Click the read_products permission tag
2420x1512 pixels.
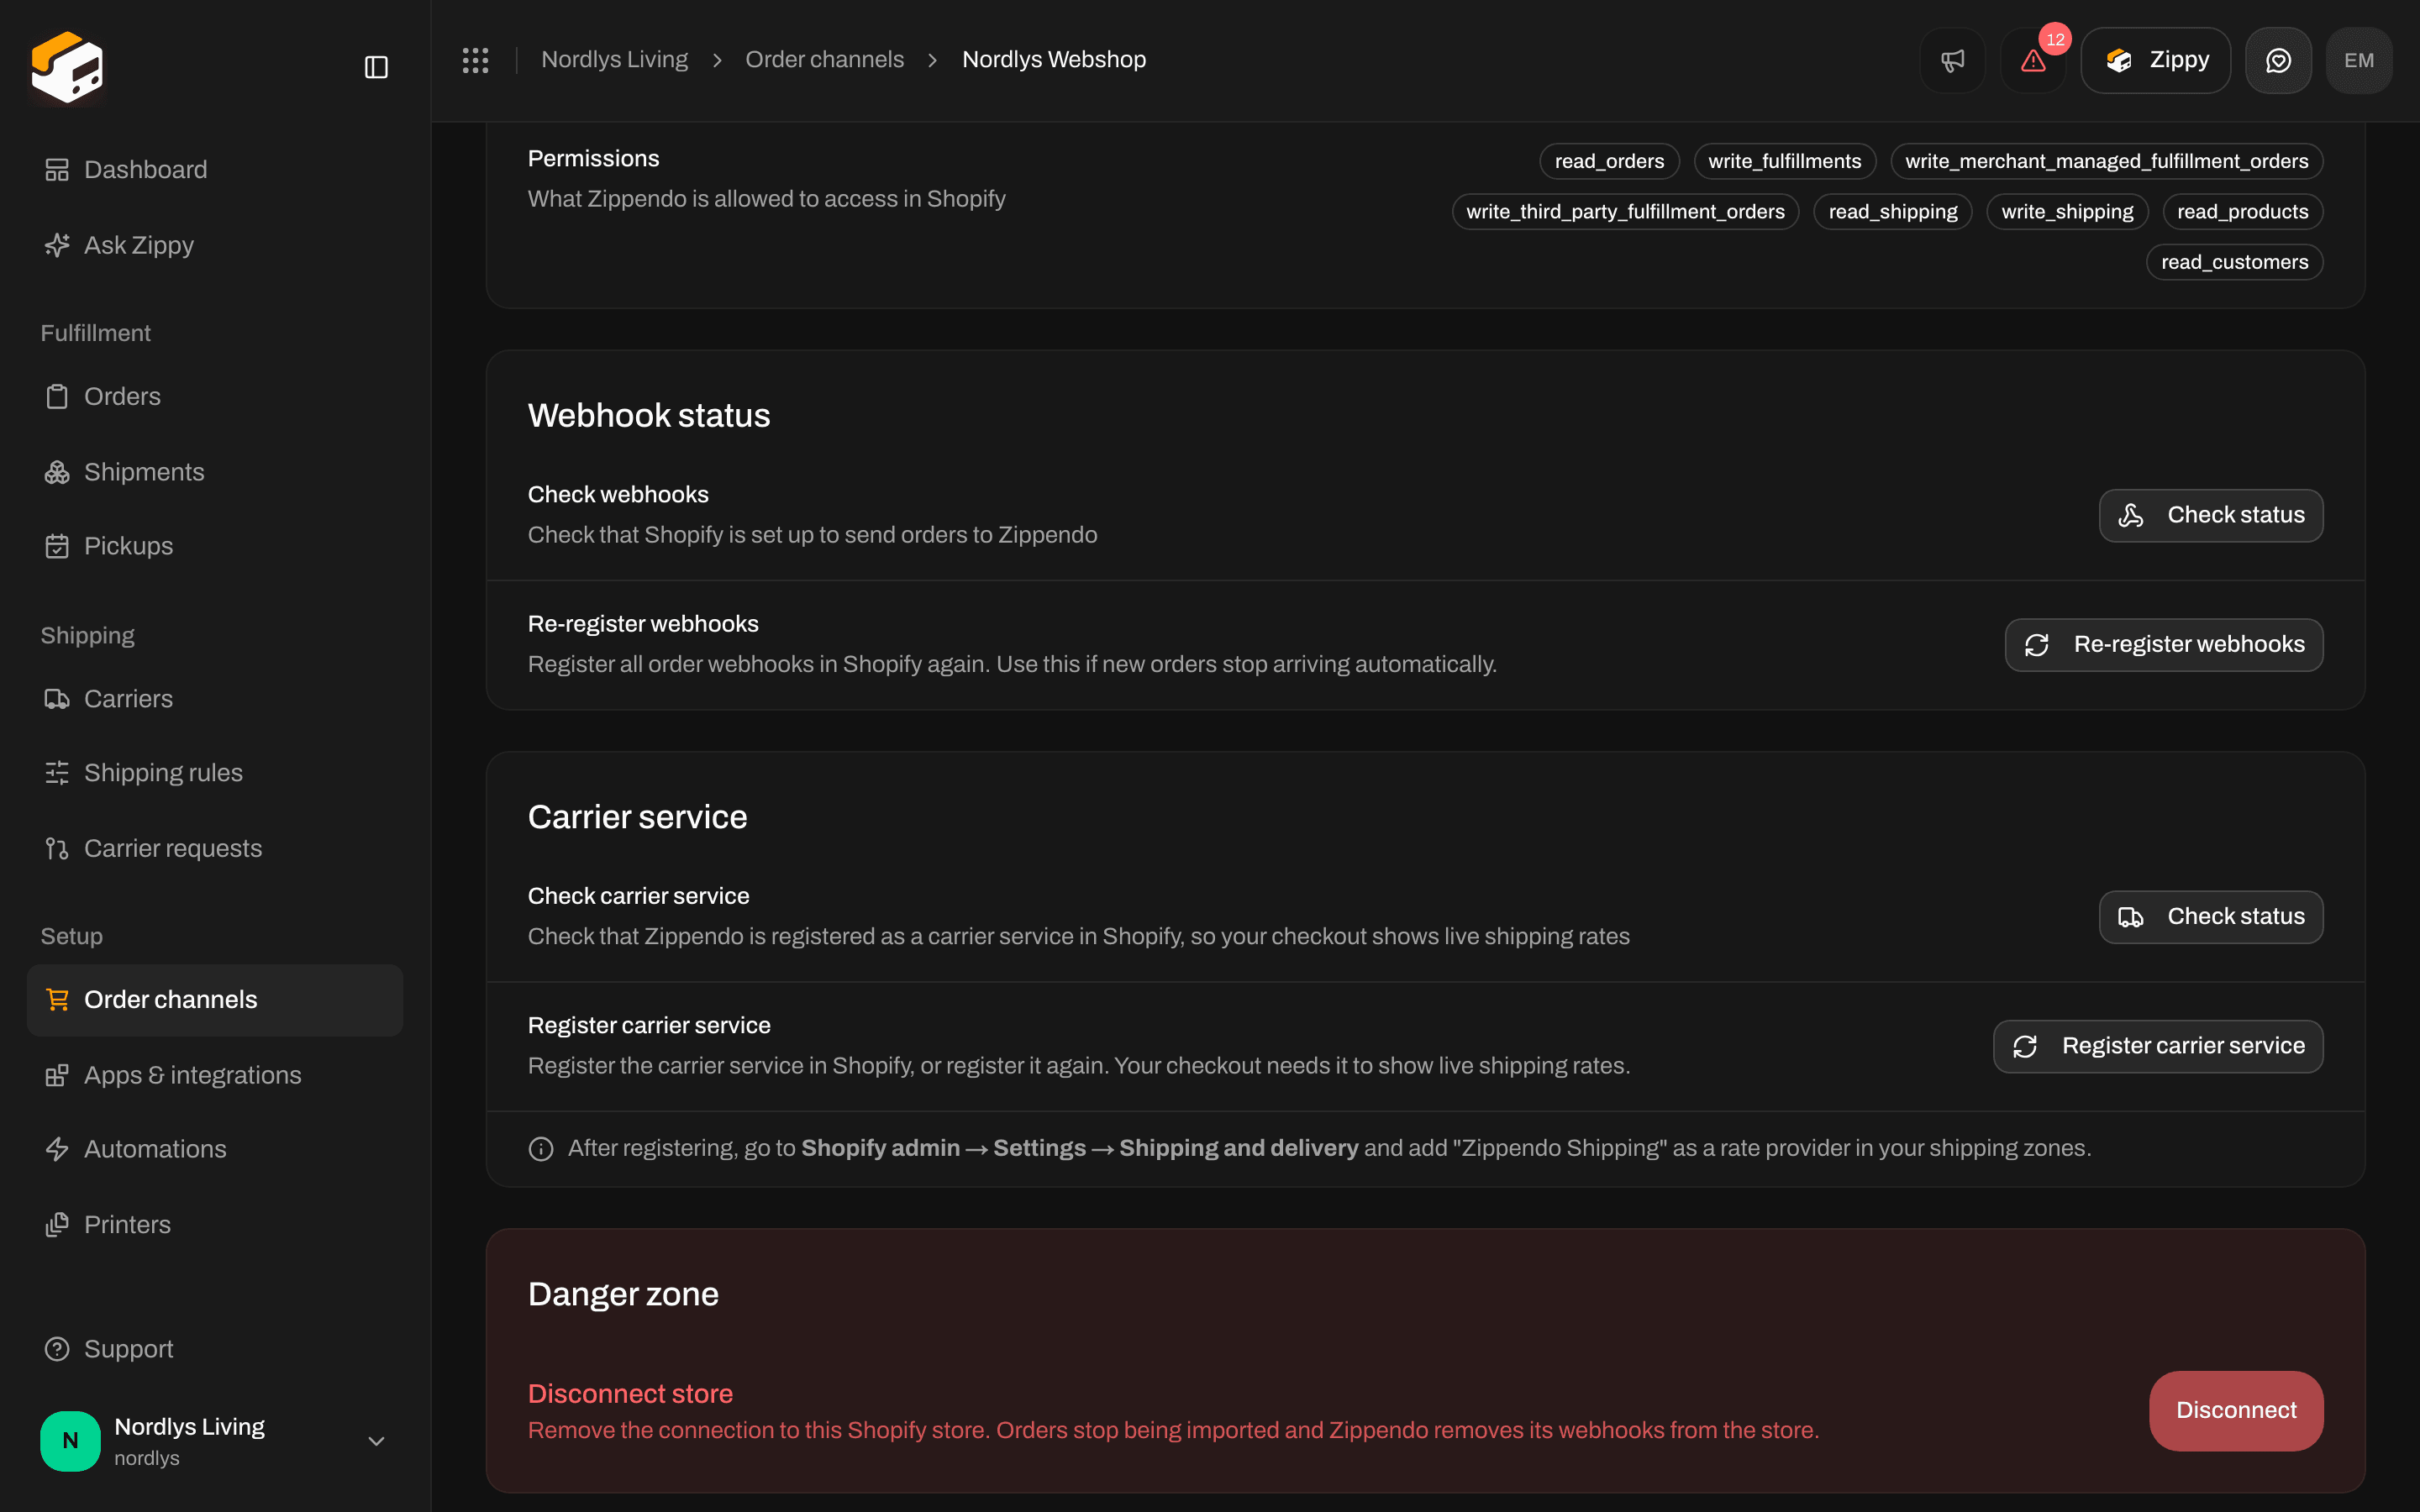point(2242,212)
